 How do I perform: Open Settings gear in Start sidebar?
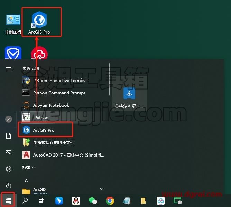[x=9, y=169]
